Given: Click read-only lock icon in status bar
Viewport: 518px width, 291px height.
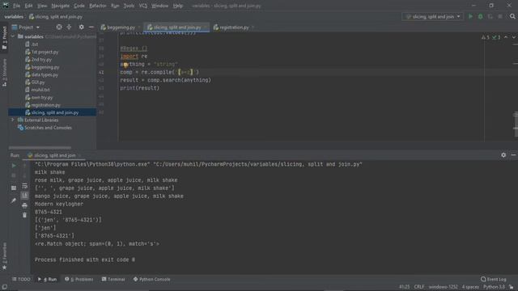Looking at the screenshot, I should [x=512, y=287].
